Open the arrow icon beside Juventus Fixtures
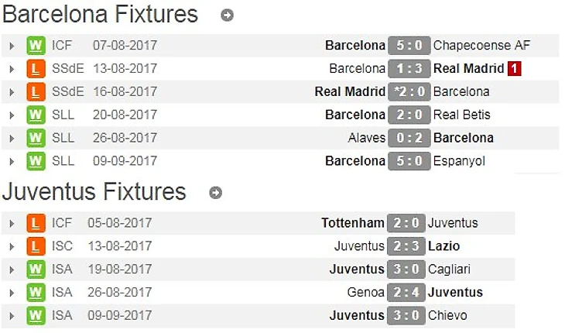The image size is (565, 333). (215, 193)
